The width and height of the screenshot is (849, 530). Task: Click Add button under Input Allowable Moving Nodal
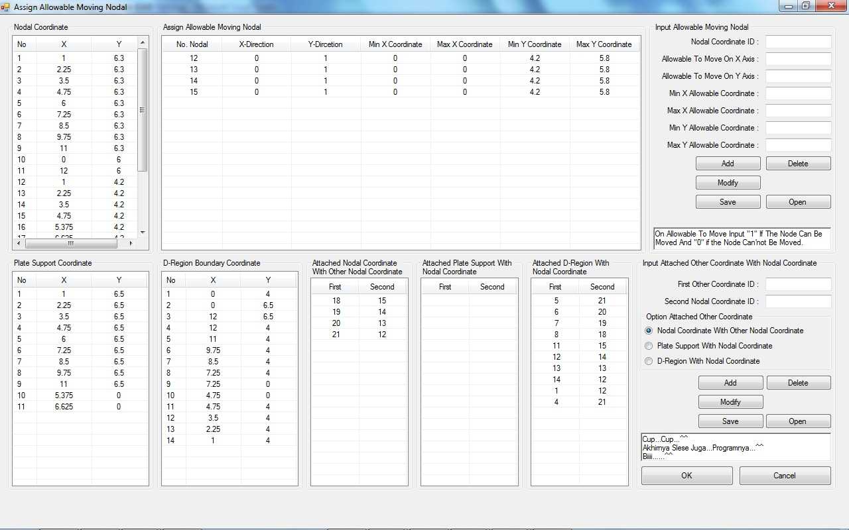click(728, 164)
